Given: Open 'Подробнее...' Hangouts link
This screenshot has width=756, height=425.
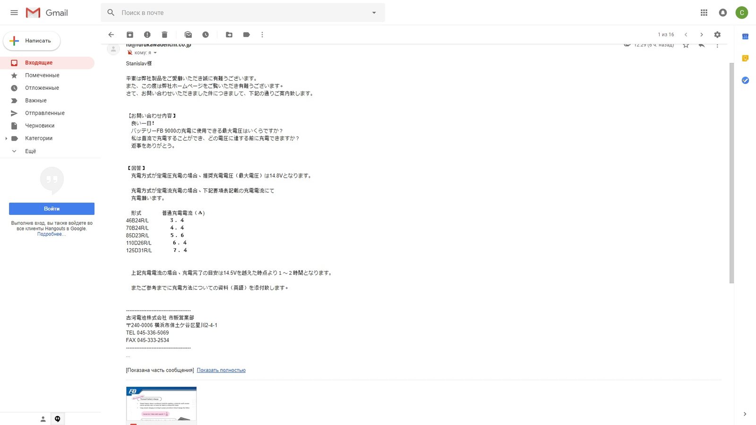Looking at the screenshot, I should tap(51, 234).
